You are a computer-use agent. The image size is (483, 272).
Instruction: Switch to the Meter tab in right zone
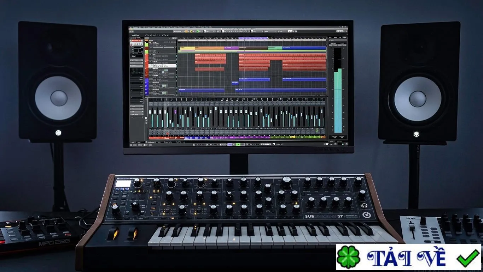pos(344,37)
